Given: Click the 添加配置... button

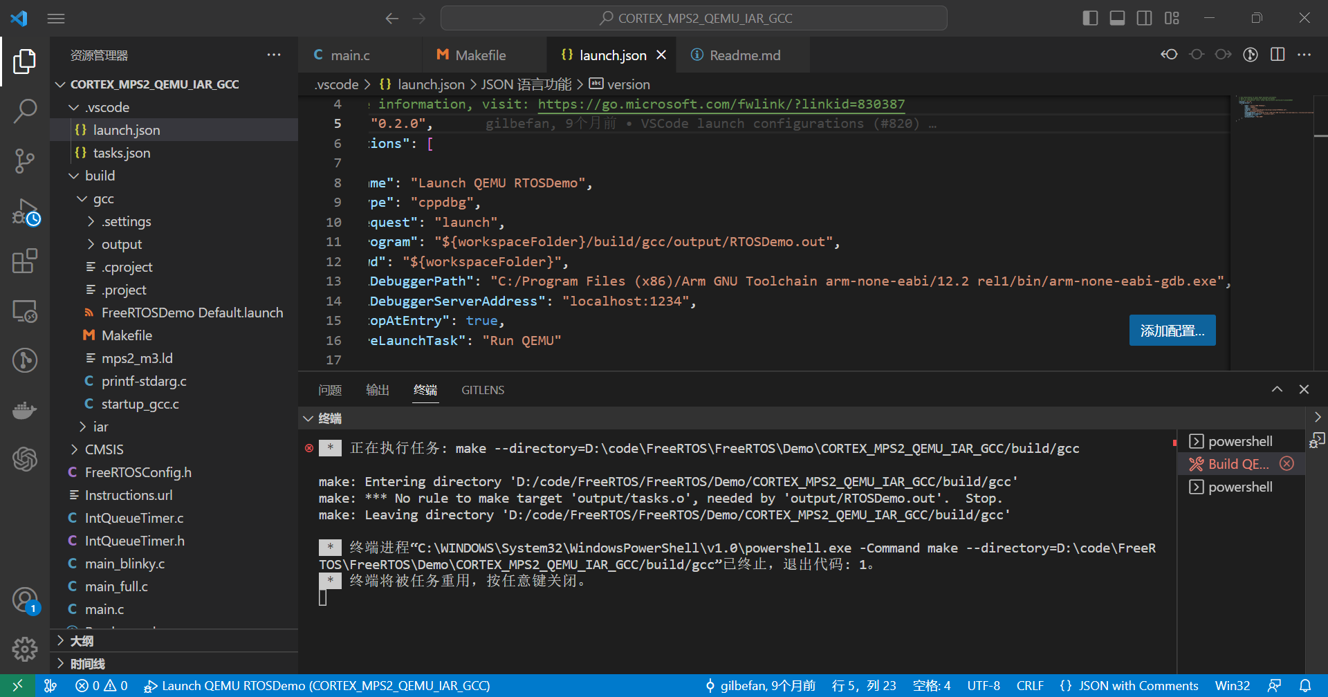Looking at the screenshot, I should pos(1172,331).
